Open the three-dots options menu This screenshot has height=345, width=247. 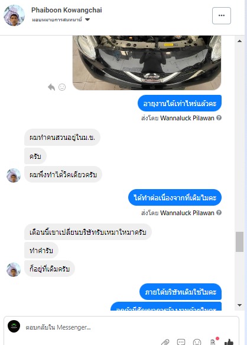[x=222, y=15]
